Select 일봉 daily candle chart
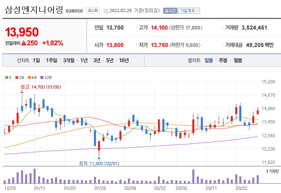This screenshot has height=193, width=281. click(209, 61)
